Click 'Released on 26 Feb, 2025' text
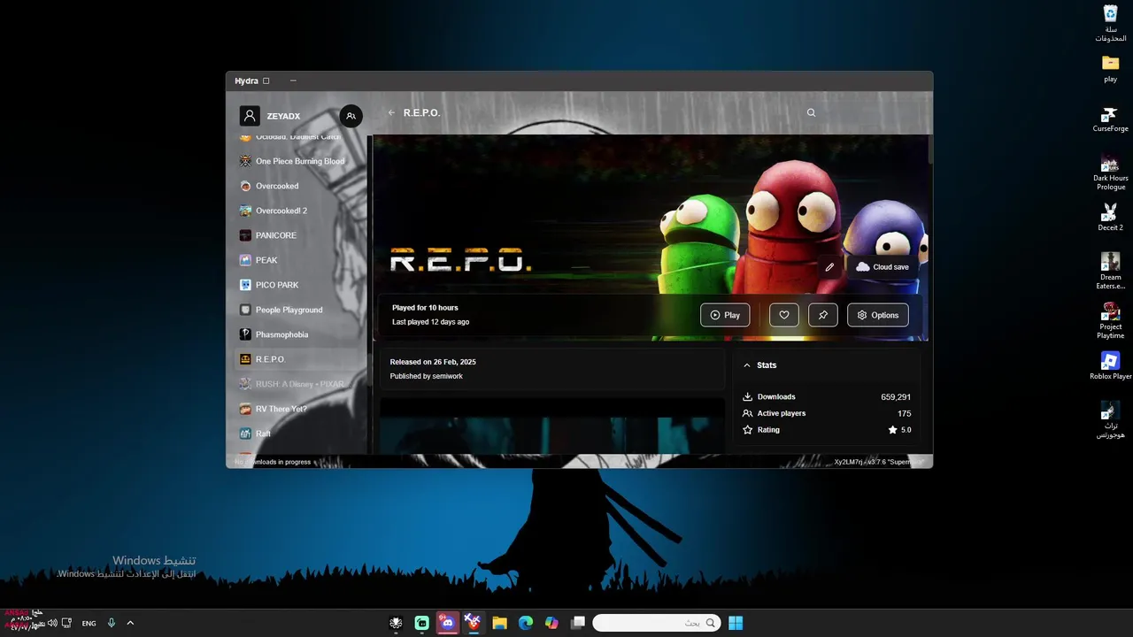Viewport: 1133px width, 637px height. pyautogui.click(x=433, y=362)
